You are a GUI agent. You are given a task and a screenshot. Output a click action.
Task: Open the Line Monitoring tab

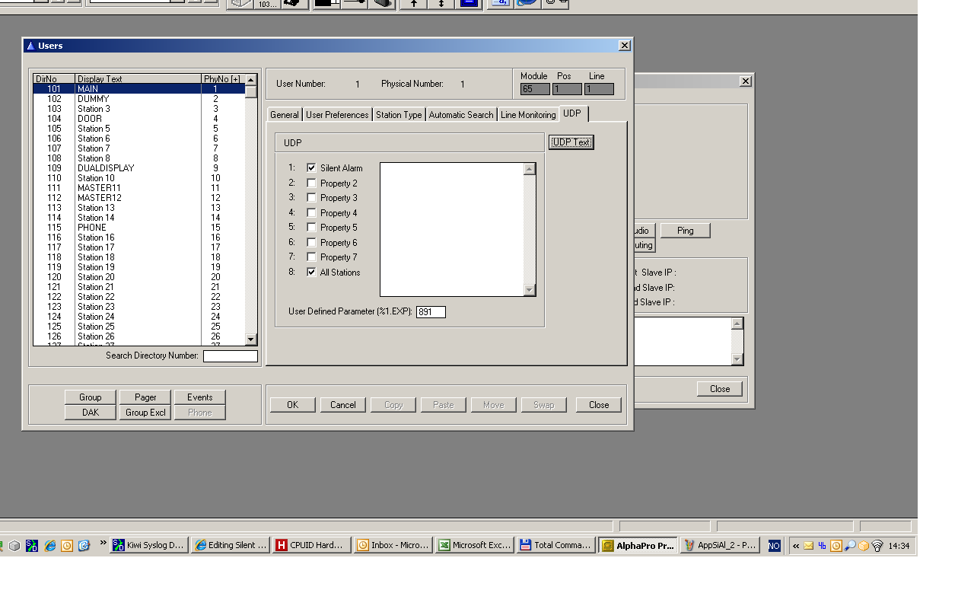pos(527,115)
